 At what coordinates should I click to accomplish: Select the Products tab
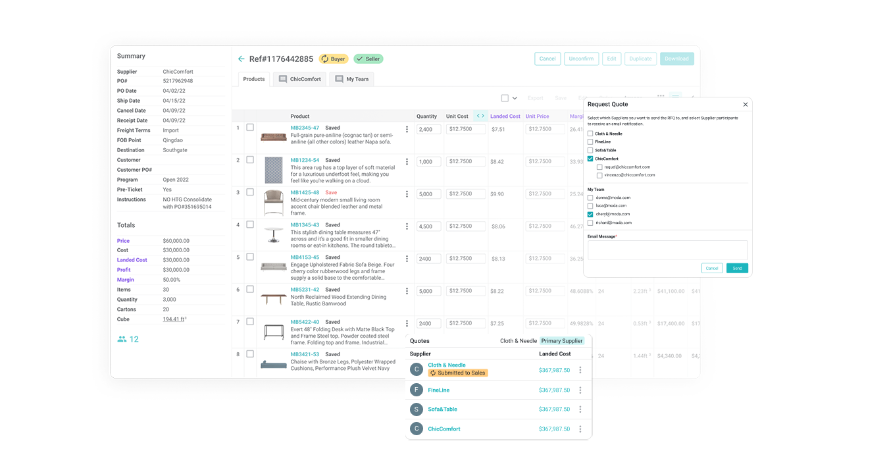pyautogui.click(x=254, y=79)
